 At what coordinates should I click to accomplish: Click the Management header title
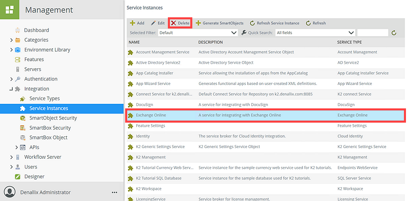49,10
